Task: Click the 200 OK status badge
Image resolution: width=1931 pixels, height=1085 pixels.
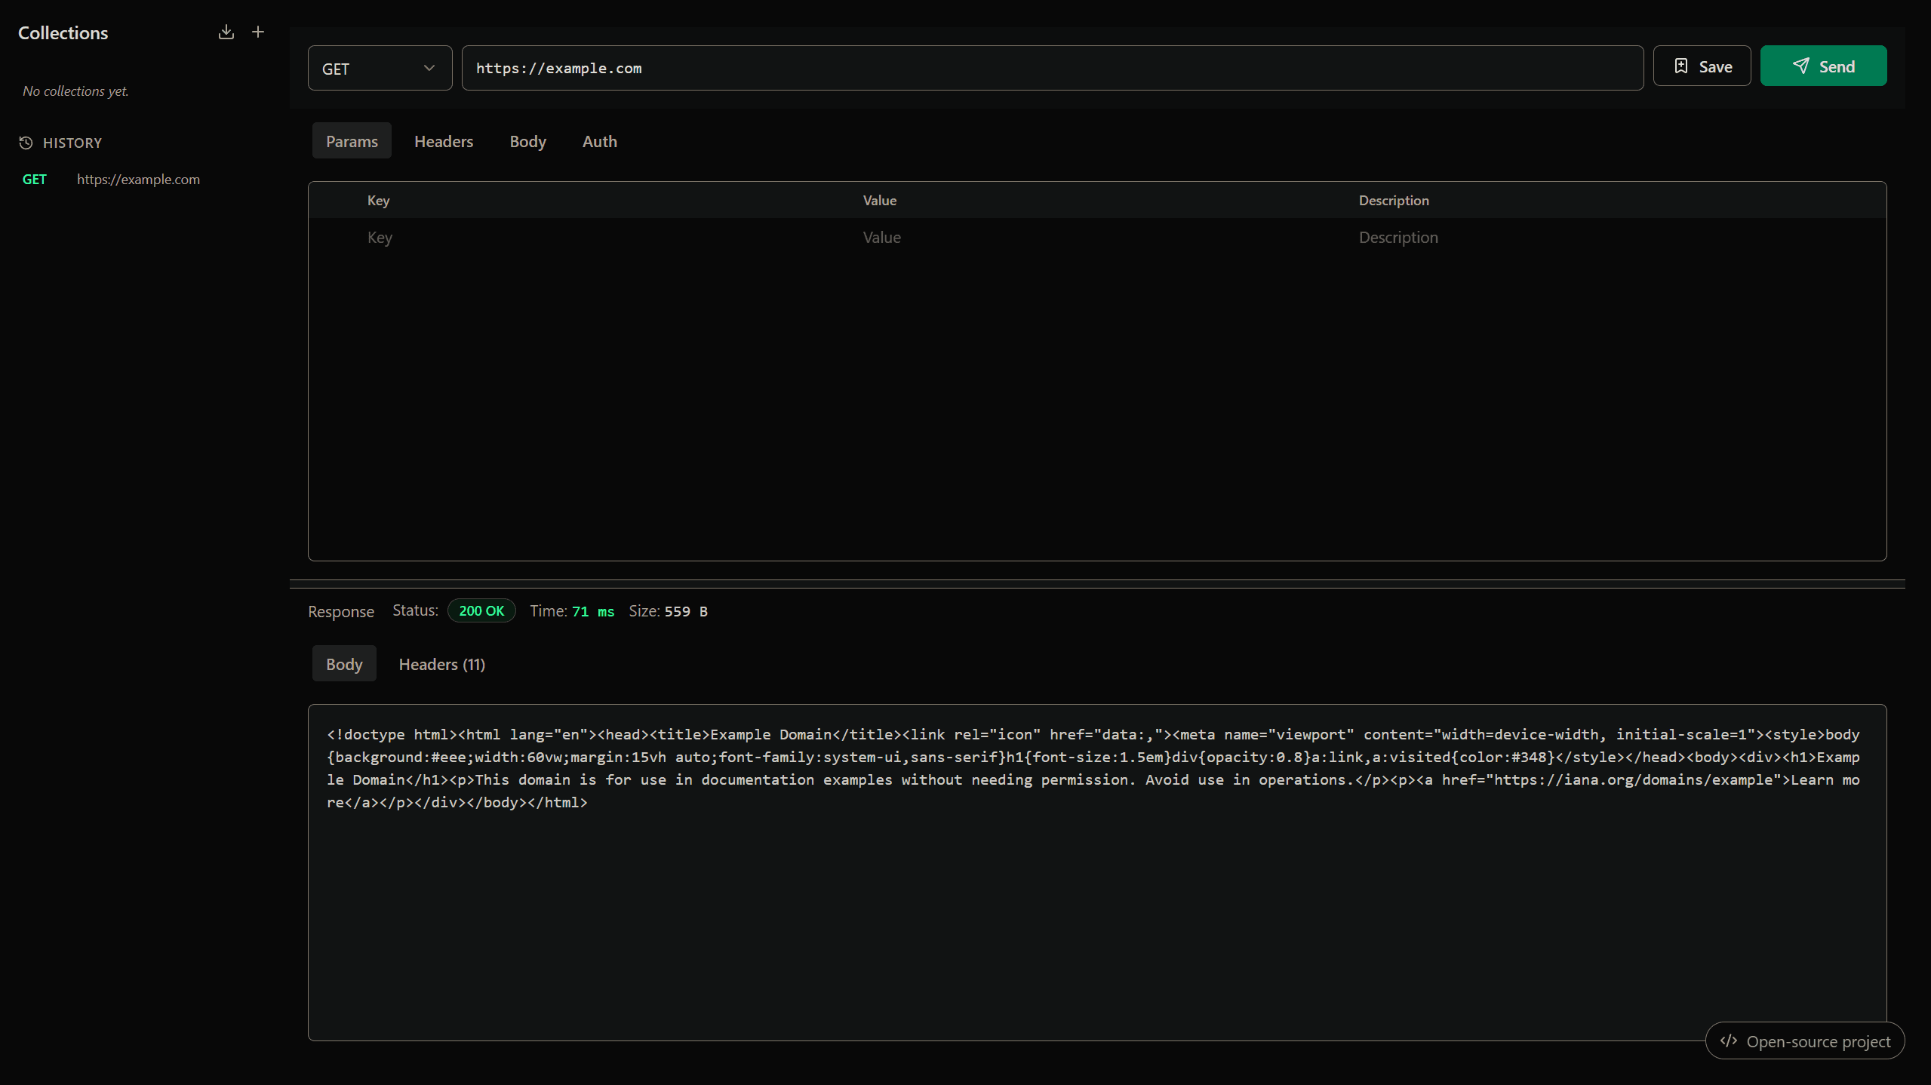Action: 481,610
